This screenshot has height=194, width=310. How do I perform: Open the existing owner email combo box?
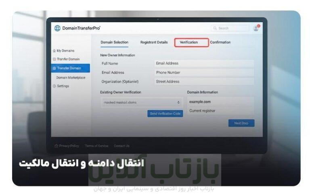tap(141, 103)
